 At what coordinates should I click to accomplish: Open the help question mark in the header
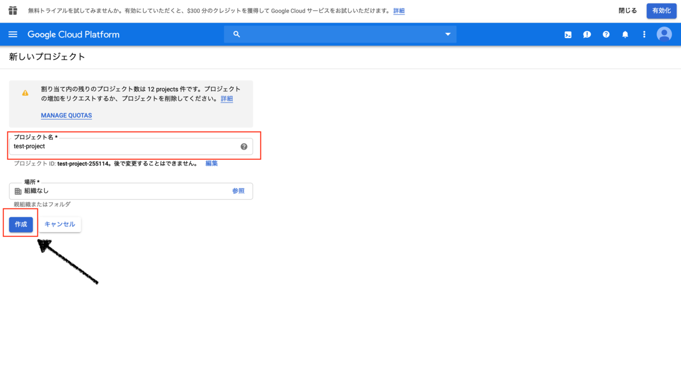click(x=606, y=35)
